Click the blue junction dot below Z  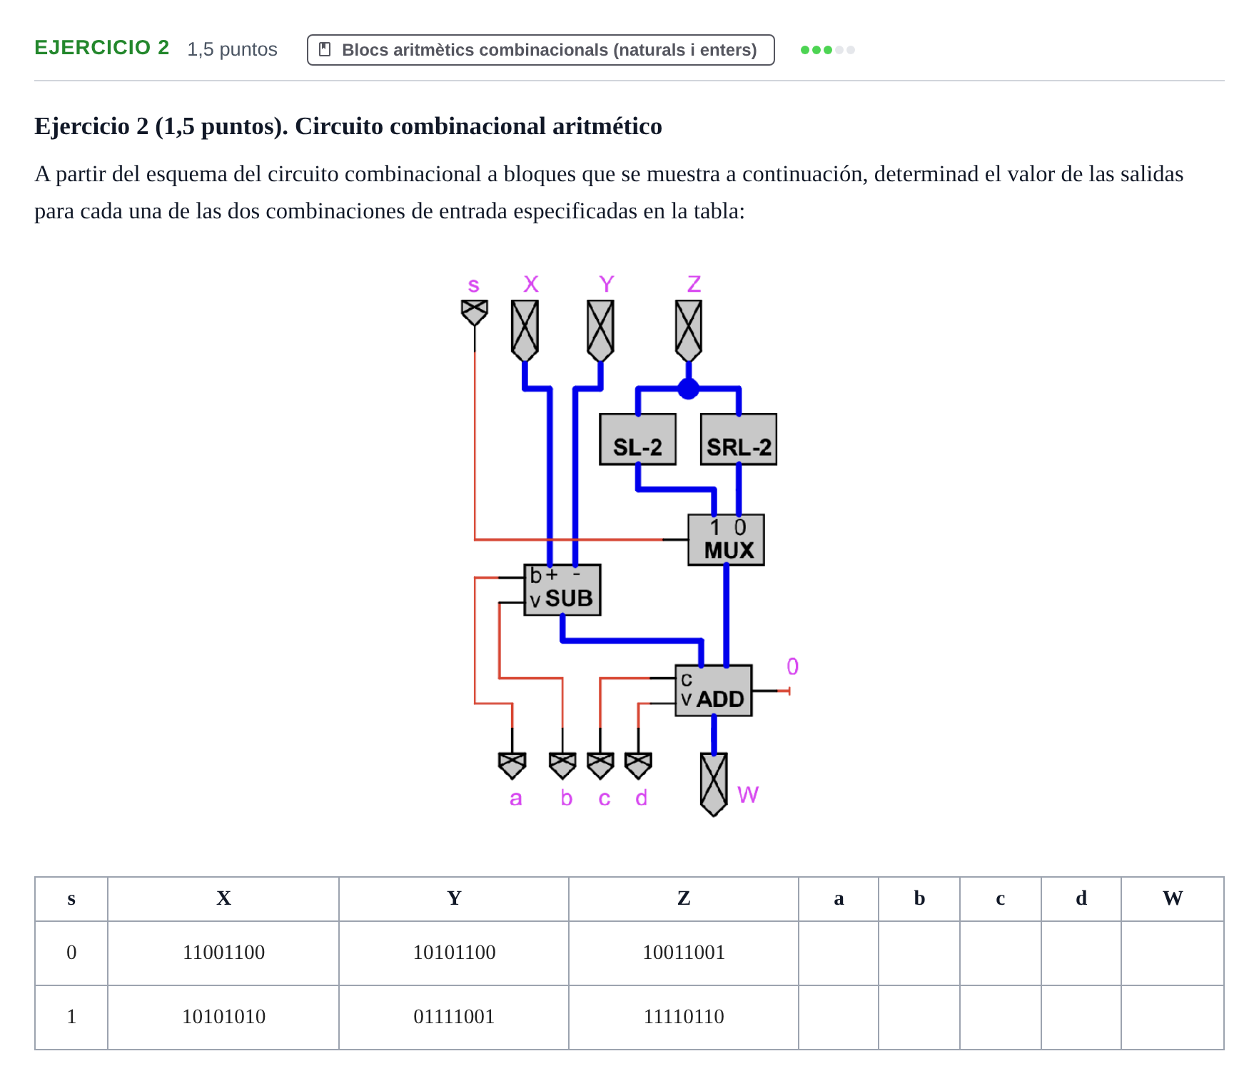pos(689,389)
